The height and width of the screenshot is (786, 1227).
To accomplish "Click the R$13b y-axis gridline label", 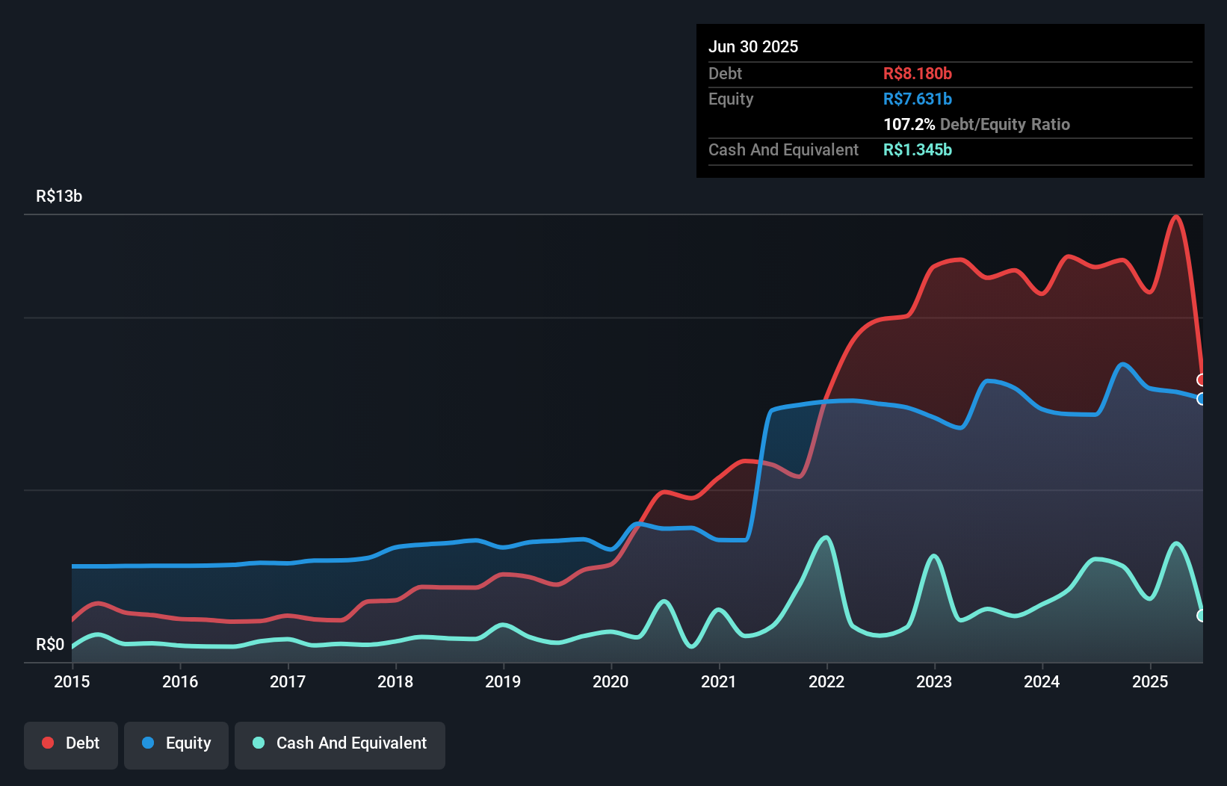I will click(x=58, y=196).
